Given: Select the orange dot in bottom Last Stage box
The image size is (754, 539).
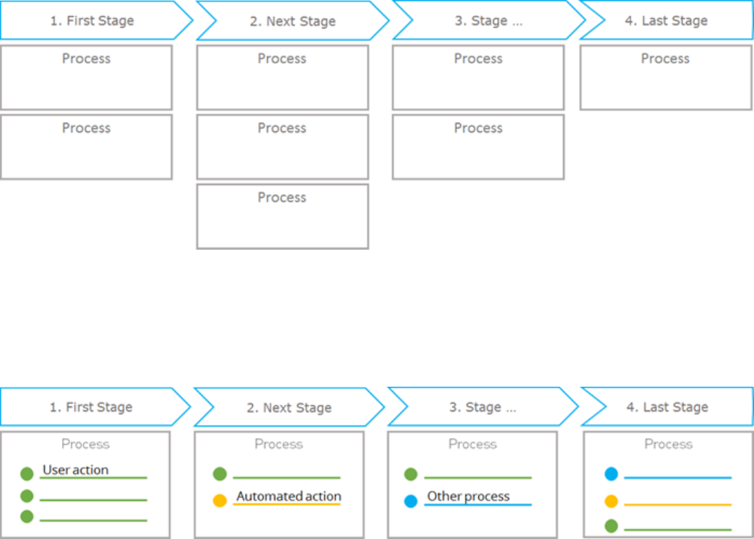Looking at the screenshot, I should click(611, 501).
